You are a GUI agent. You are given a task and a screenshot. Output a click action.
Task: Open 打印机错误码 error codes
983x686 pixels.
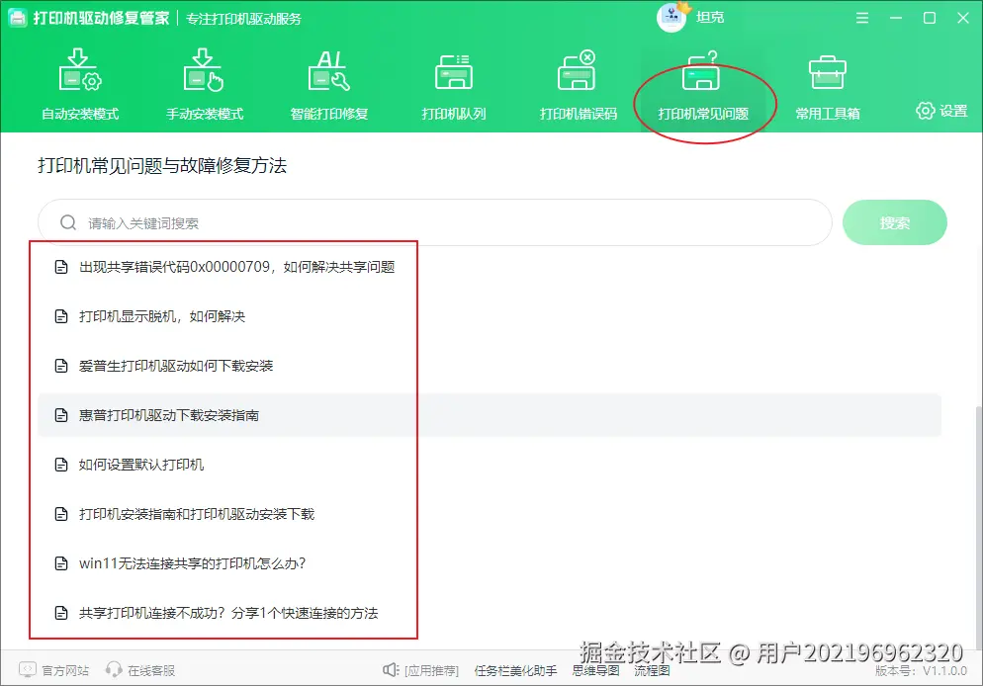pyautogui.click(x=578, y=85)
